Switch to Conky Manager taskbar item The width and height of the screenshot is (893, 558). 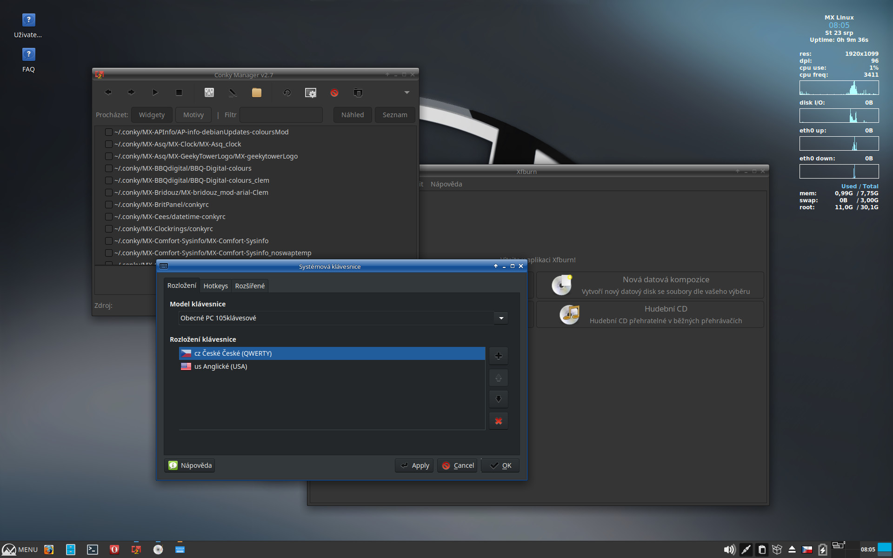(x=136, y=550)
